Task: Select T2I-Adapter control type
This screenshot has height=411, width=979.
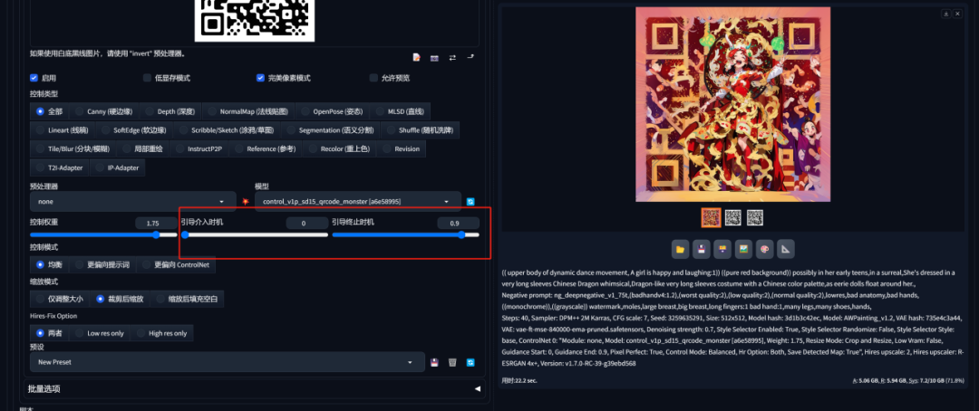Action: point(60,167)
